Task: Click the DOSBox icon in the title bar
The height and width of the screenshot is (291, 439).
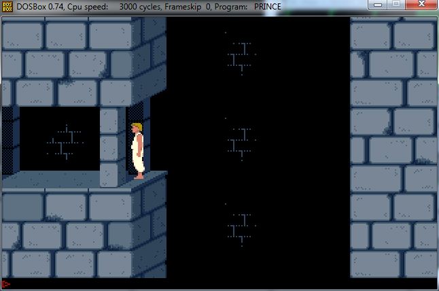Action: point(7,7)
